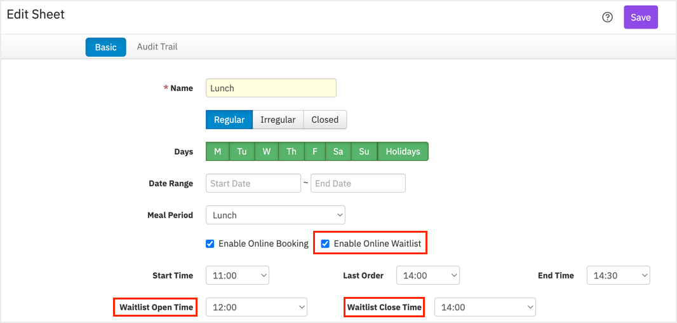Toggle the Sa day button
This screenshot has width=677, height=323.
(x=338, y=151)
